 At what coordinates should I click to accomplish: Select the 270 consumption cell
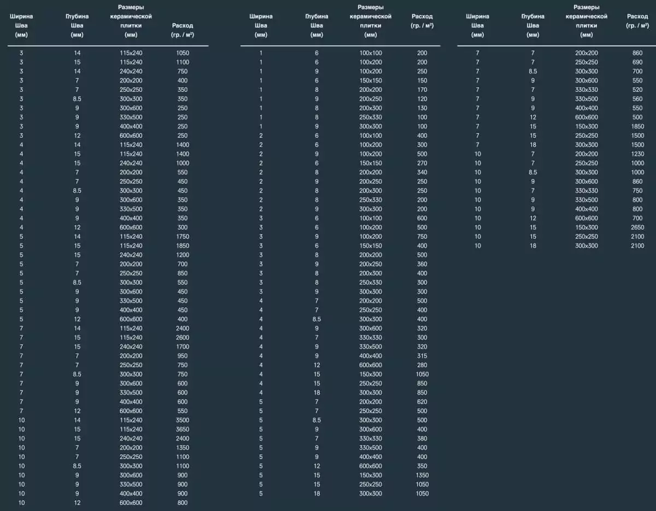click(422, 163)
